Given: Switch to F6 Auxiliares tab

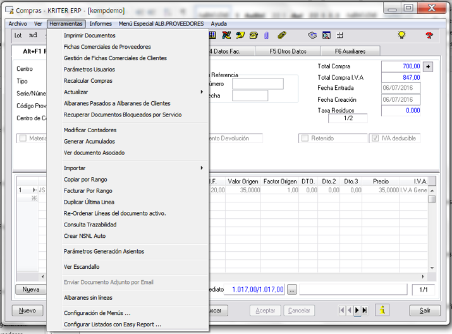Looking at the screenshot, I should (x=350, y=51).
